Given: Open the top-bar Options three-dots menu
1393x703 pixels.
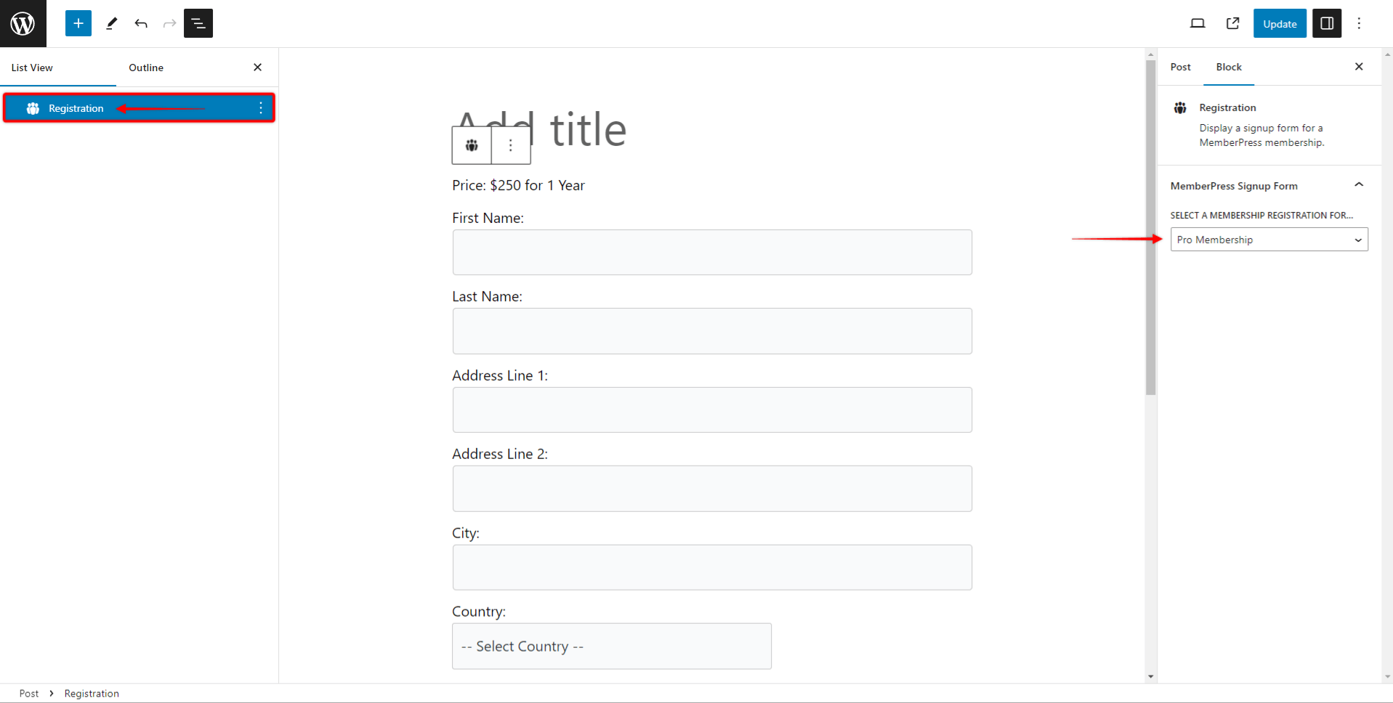Looking at the screenshot, I should [x=1359, y=23].
